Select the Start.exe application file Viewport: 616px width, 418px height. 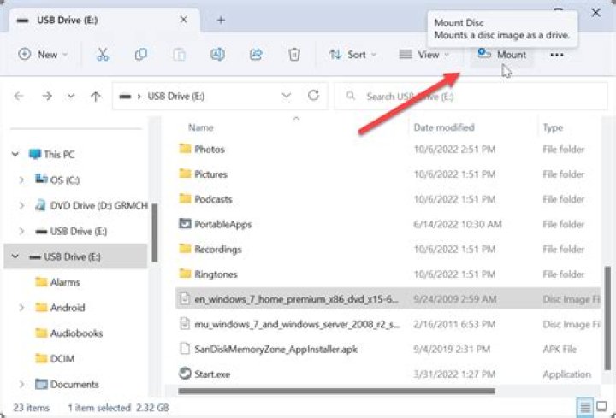click(210, 374)
